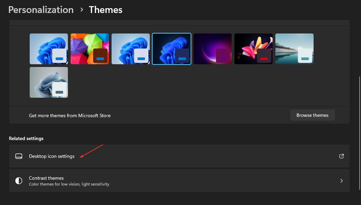
Task: Select the gray bloom theme
Action: pos(49,82)
